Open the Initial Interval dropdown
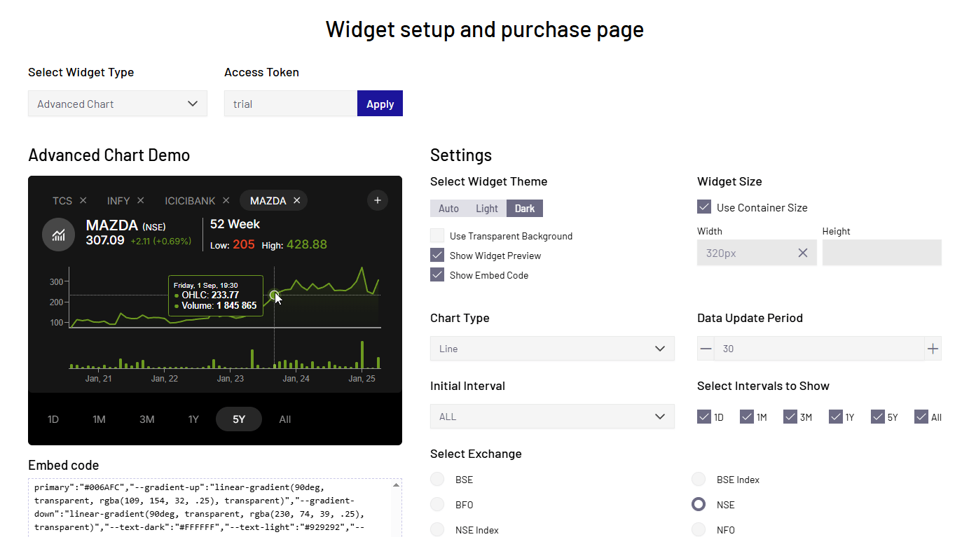 [x=552, y=417]
